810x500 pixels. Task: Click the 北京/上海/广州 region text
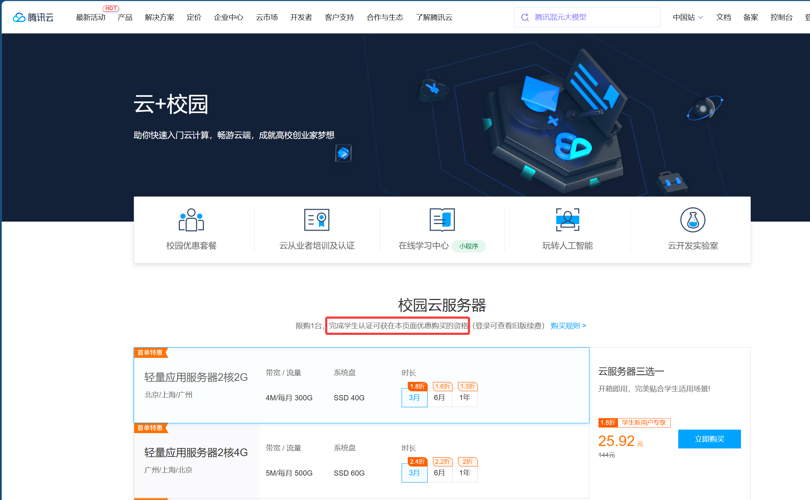click(168, 395)
